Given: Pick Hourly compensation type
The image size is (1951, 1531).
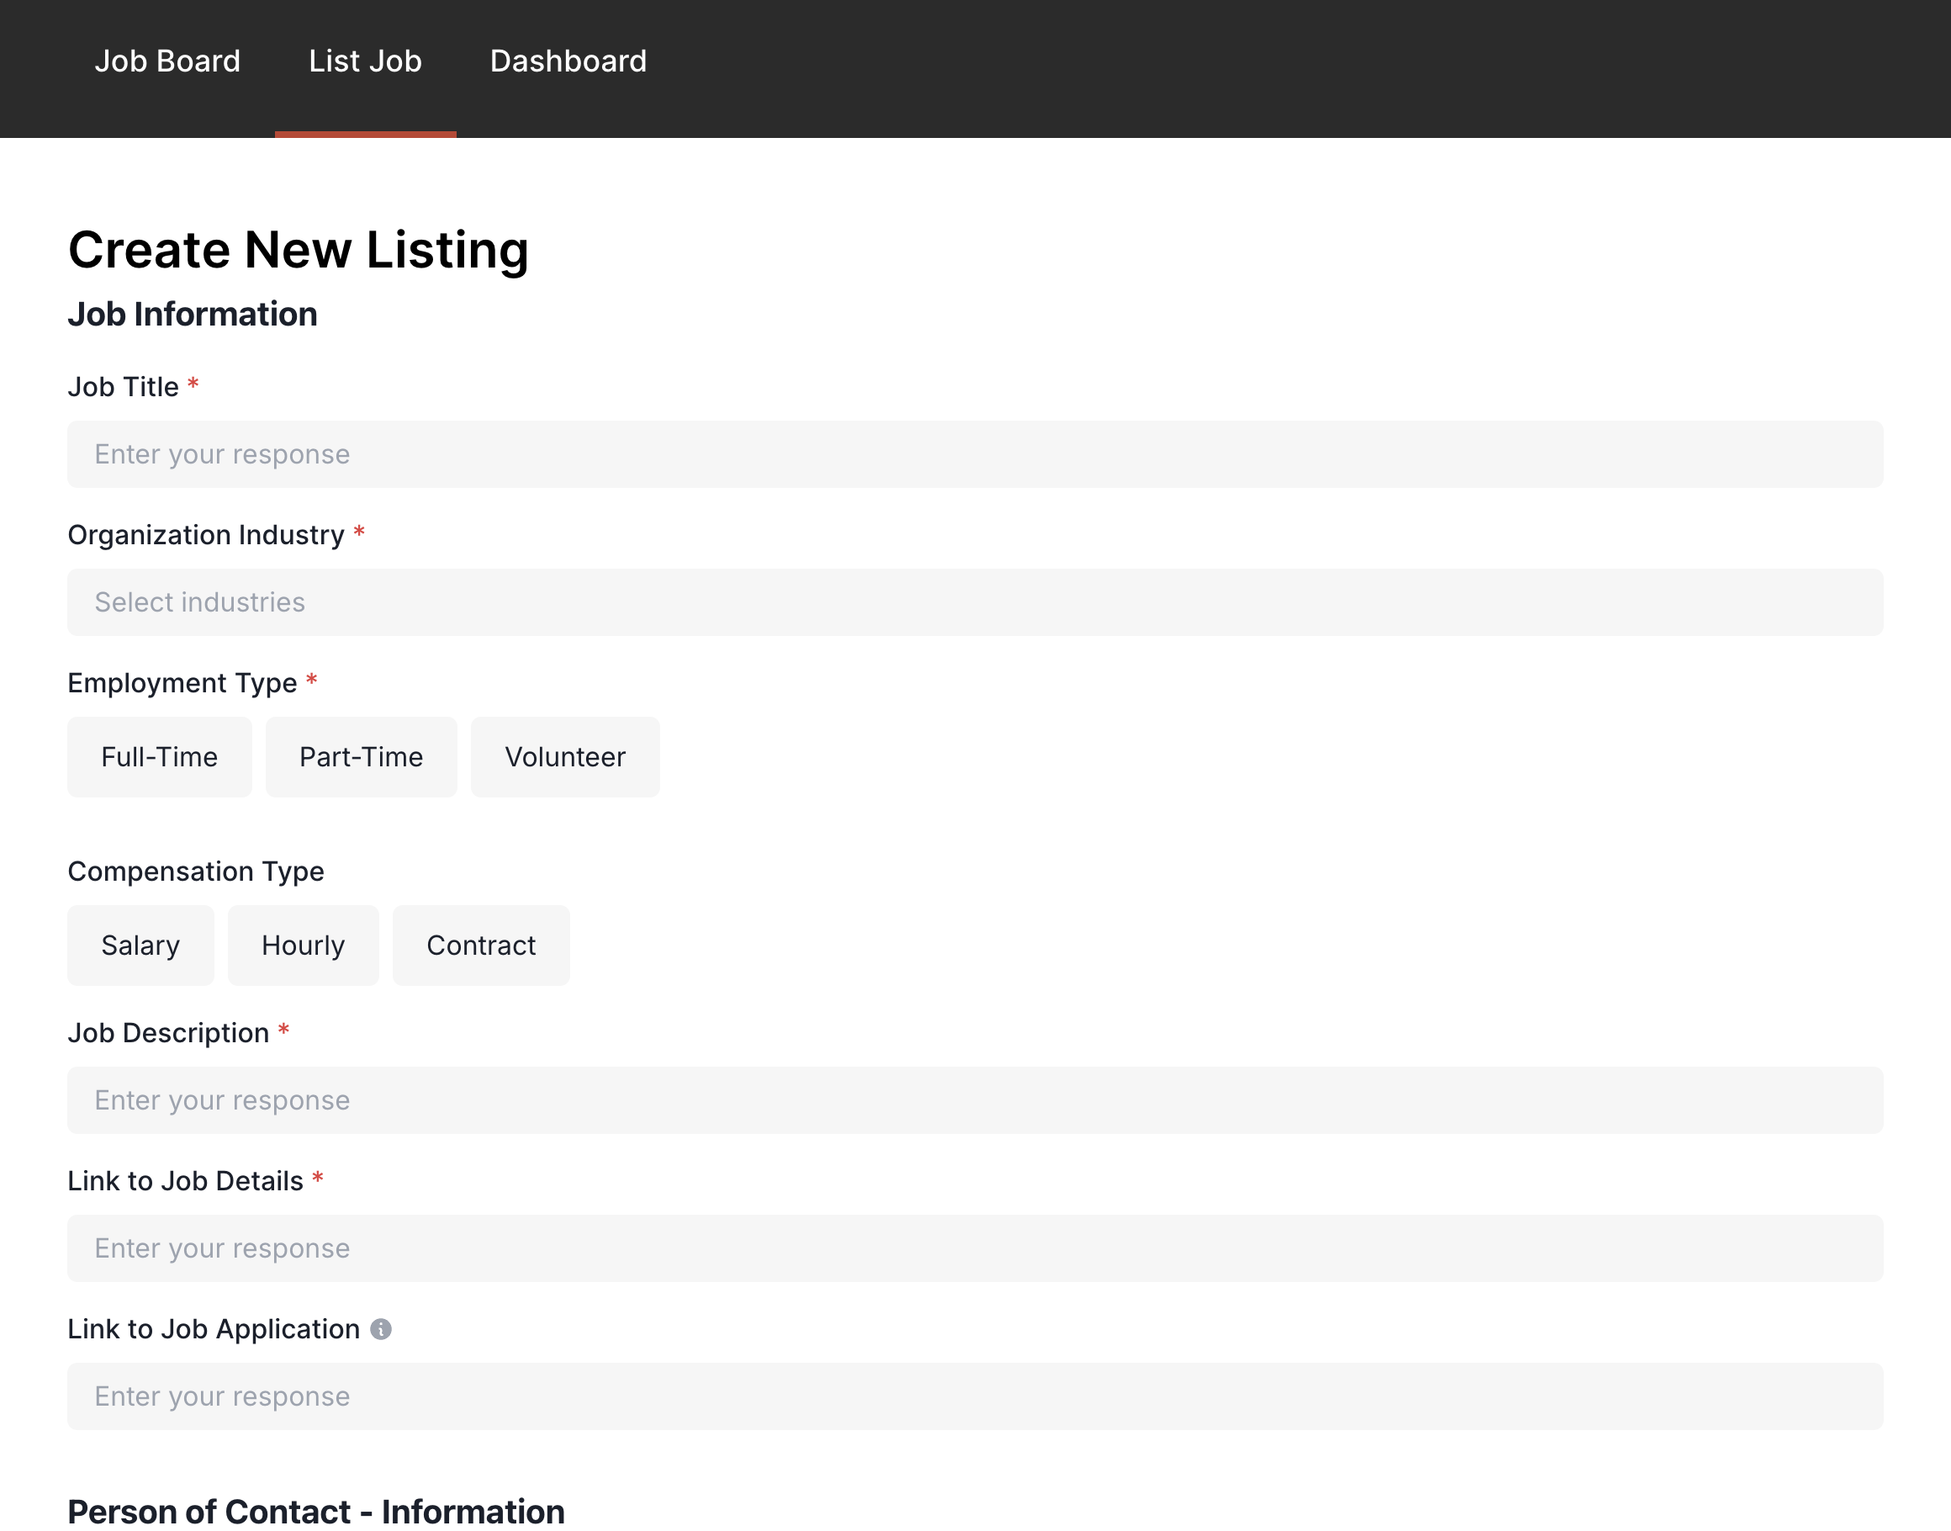Looking at the screenshot, I should click(x=303, y=946).
